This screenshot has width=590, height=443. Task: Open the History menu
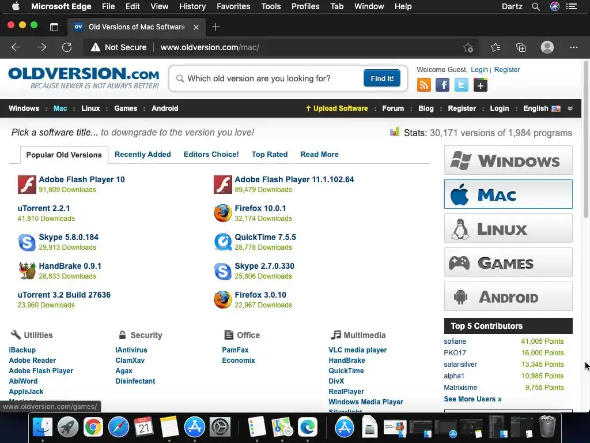pos(192,6)
